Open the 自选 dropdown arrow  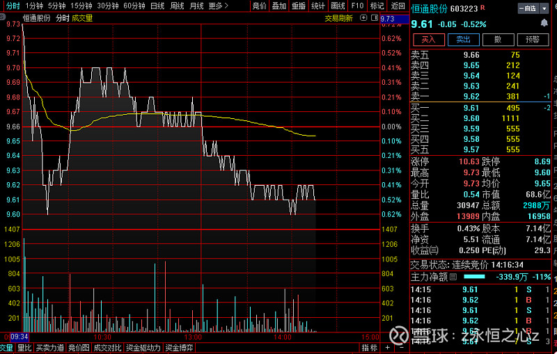click(x=544, y=8)
